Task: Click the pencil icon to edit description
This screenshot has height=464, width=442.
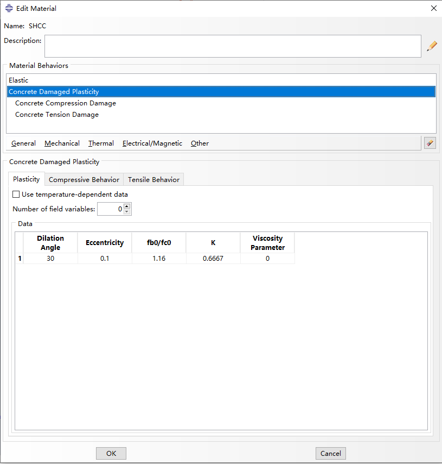Action: point(432,46)
